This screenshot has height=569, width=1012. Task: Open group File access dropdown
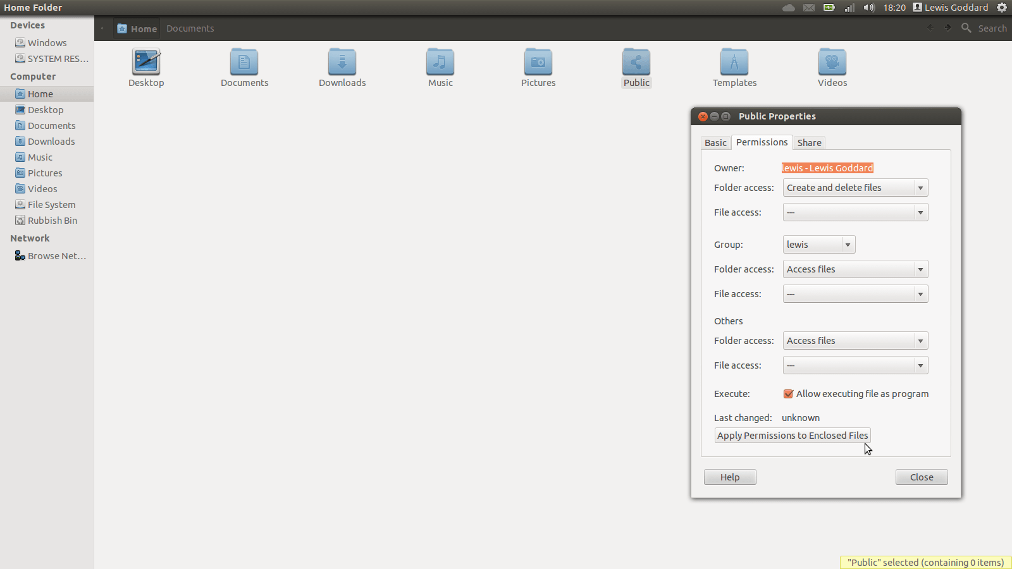[x=855, y=294]
